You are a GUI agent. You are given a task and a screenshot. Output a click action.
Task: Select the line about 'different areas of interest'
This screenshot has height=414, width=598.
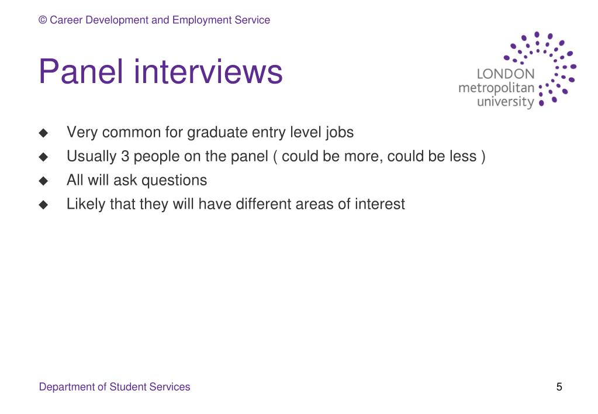[236, 204]
